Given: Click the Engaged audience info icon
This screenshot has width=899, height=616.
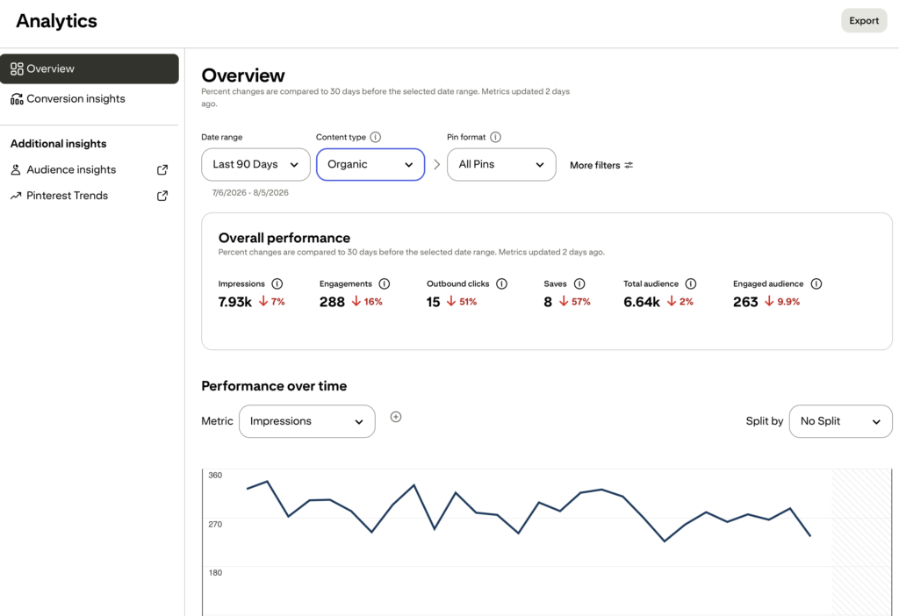Looking at the screenshot, I should tap(816, 283).
